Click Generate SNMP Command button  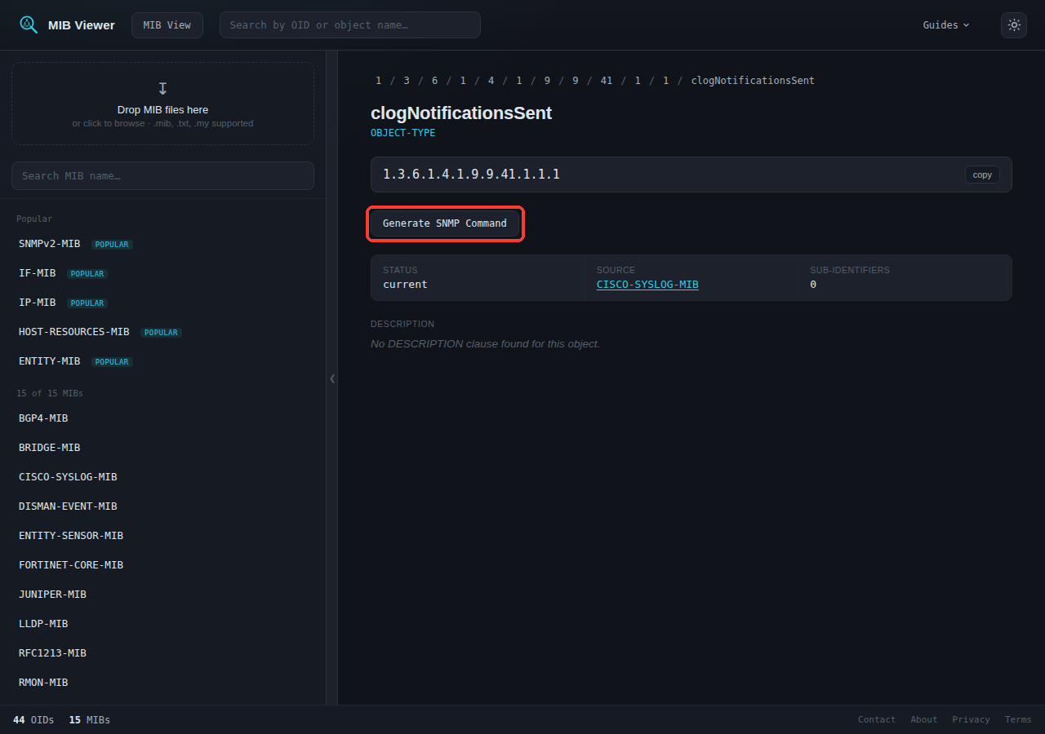(x=445, y=223)
